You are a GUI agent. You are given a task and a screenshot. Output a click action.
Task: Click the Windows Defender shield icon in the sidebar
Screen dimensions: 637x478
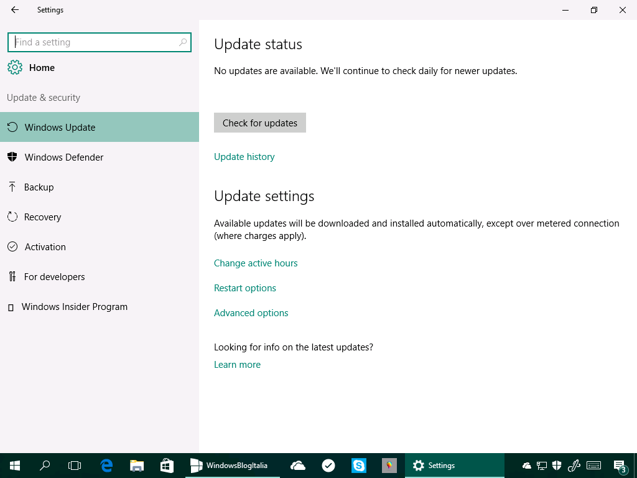(x=12, y=157)
